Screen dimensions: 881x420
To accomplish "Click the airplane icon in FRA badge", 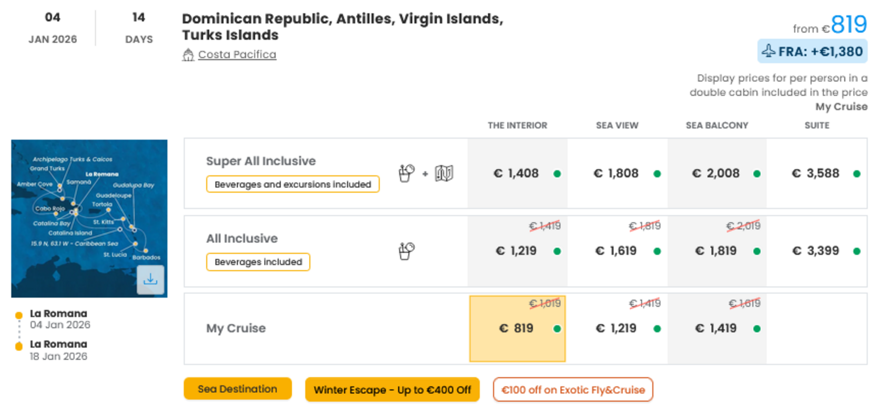I will click(769, 51).
